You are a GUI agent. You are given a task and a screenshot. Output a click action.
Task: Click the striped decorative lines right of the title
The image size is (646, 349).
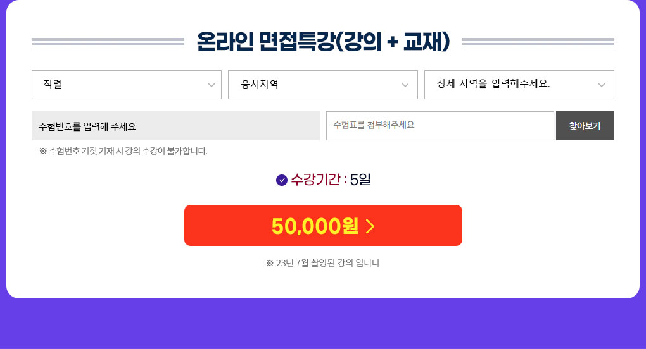click(x=538, y=41)
